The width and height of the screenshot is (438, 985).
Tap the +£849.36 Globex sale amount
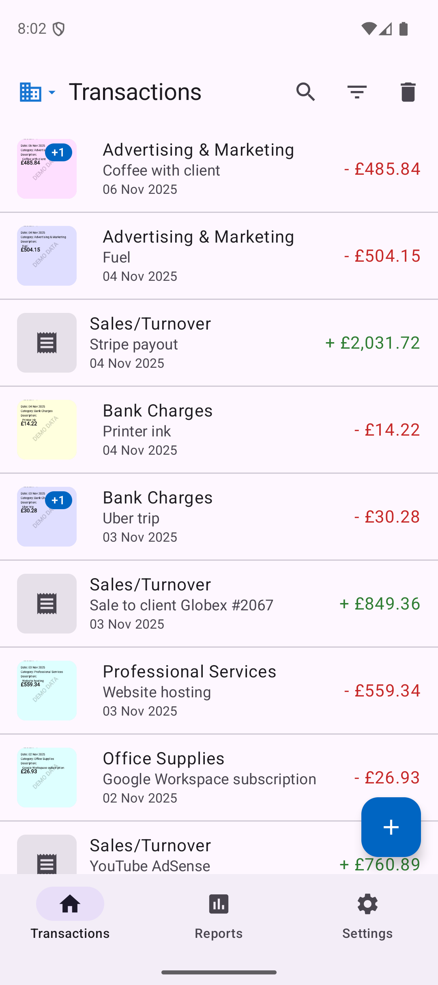tap(380, 603)
